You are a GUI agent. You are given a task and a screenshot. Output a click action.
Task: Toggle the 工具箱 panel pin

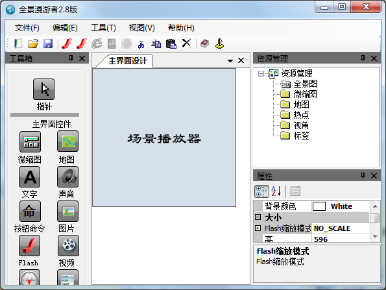click(71, 58)
